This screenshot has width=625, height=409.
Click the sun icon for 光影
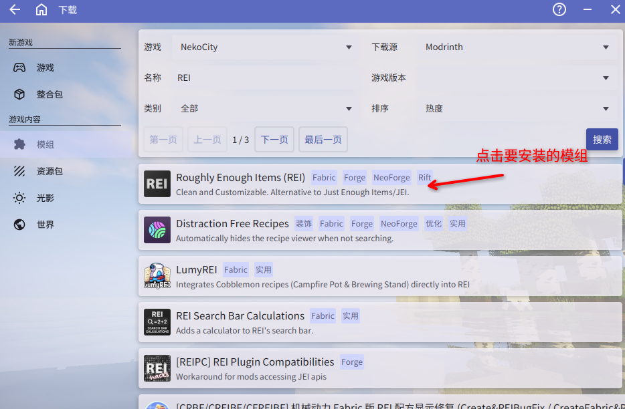click(20, 198)
